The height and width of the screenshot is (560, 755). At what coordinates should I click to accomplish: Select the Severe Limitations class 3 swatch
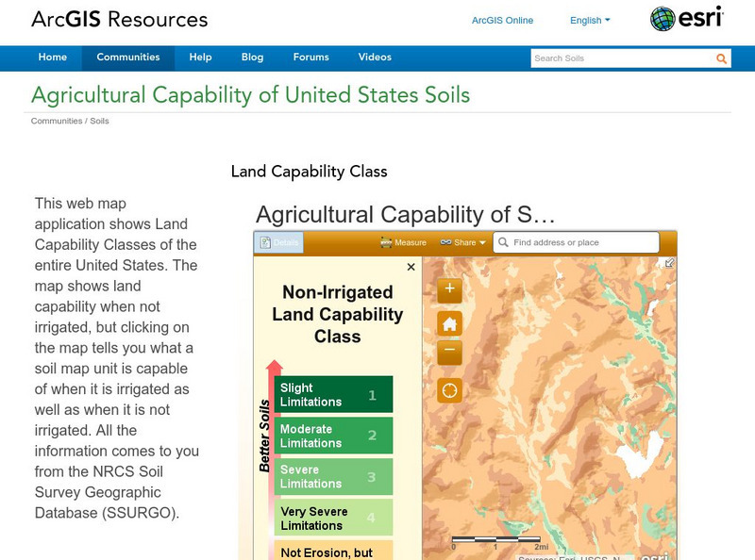(333, 476)
